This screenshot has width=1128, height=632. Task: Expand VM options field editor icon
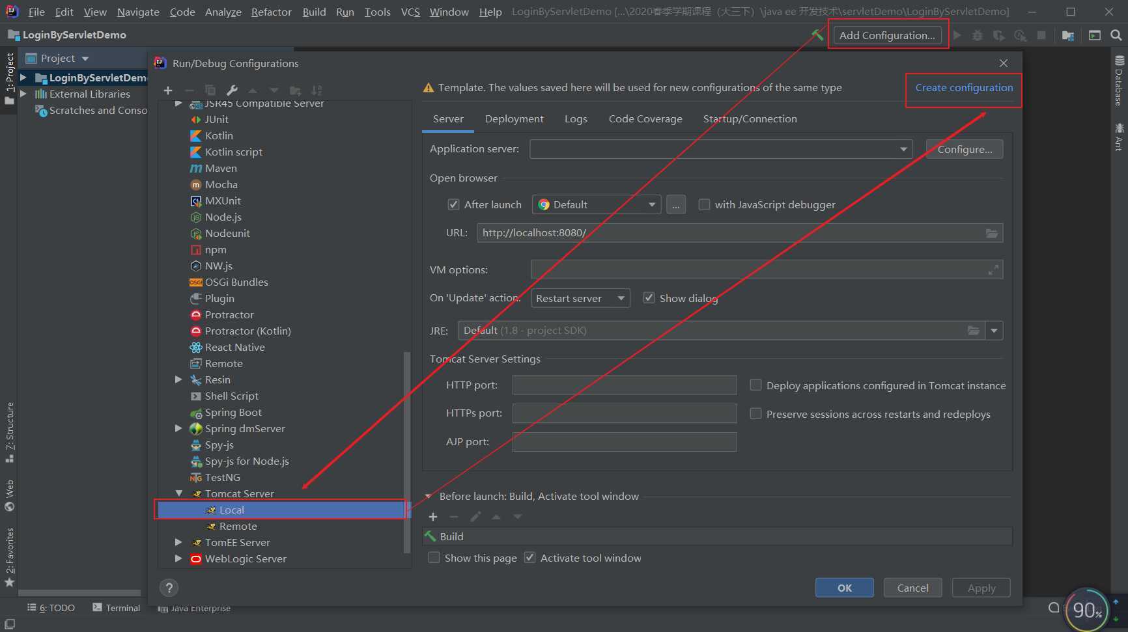click(993, 269)
